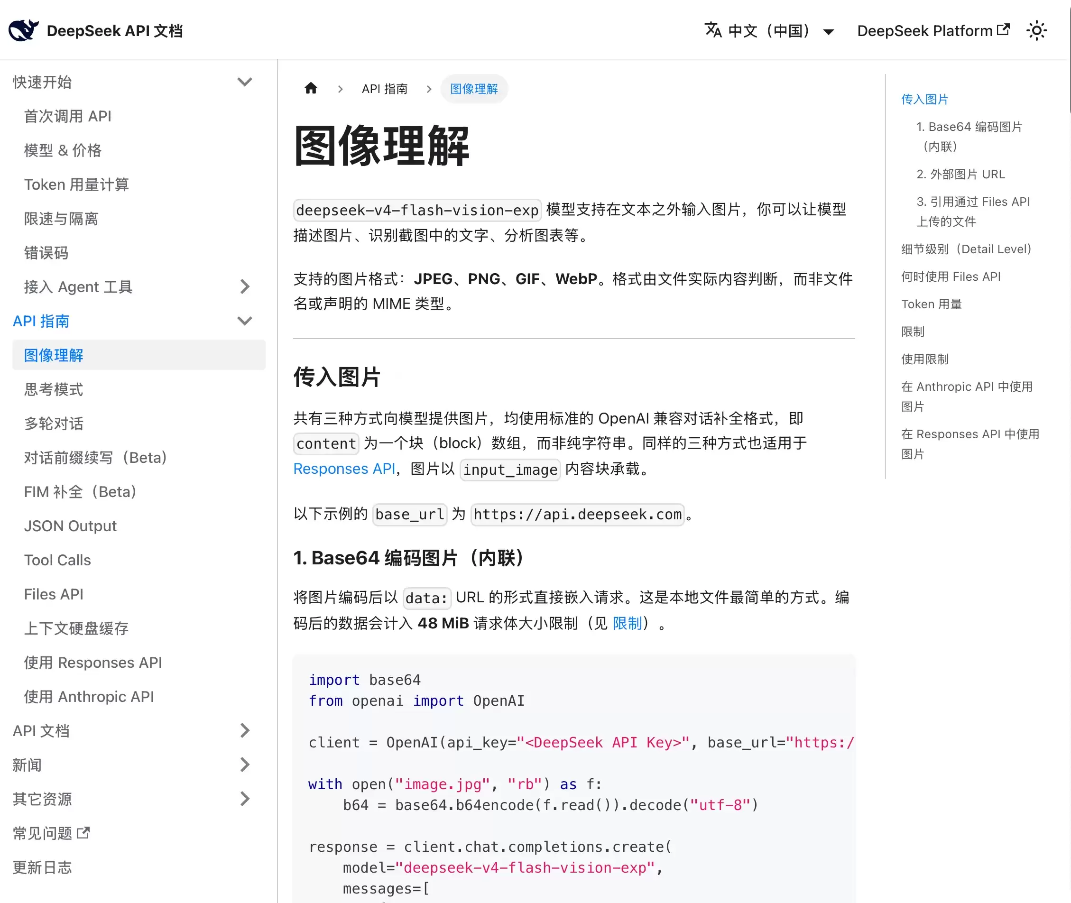Expand the API 文档 sidebar chevron

tap(245, 730)
